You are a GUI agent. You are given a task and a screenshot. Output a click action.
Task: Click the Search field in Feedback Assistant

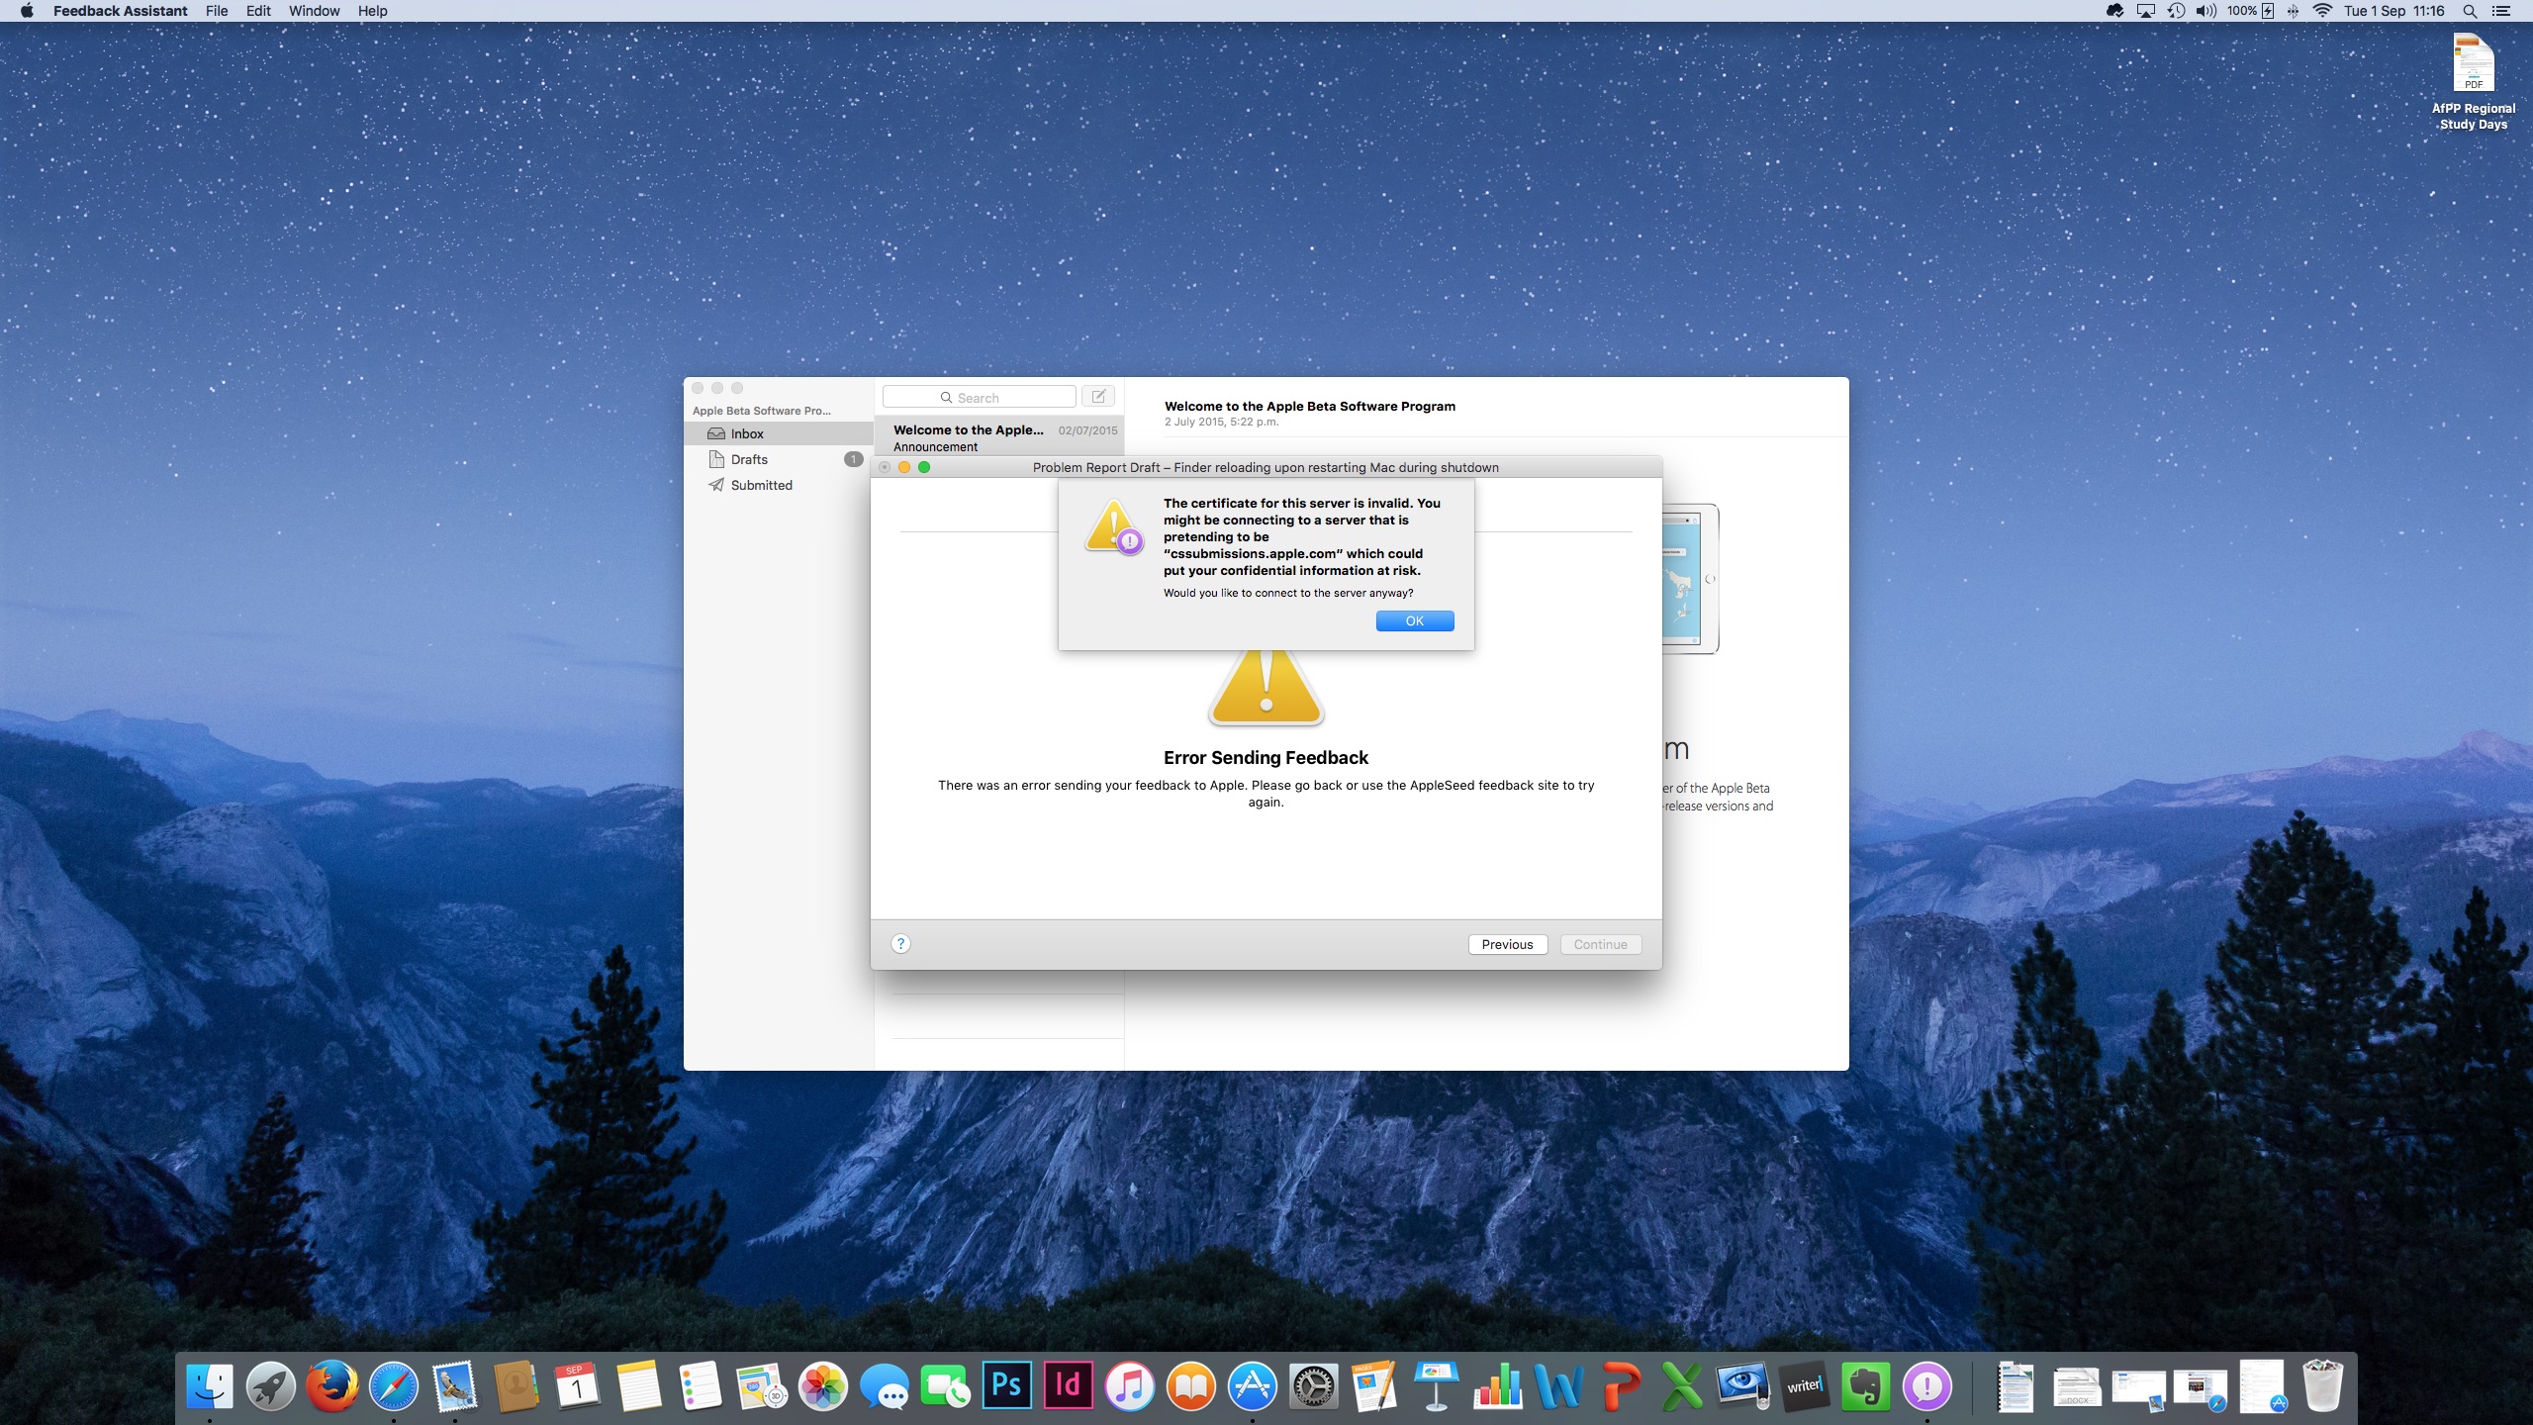coord(979,397)
